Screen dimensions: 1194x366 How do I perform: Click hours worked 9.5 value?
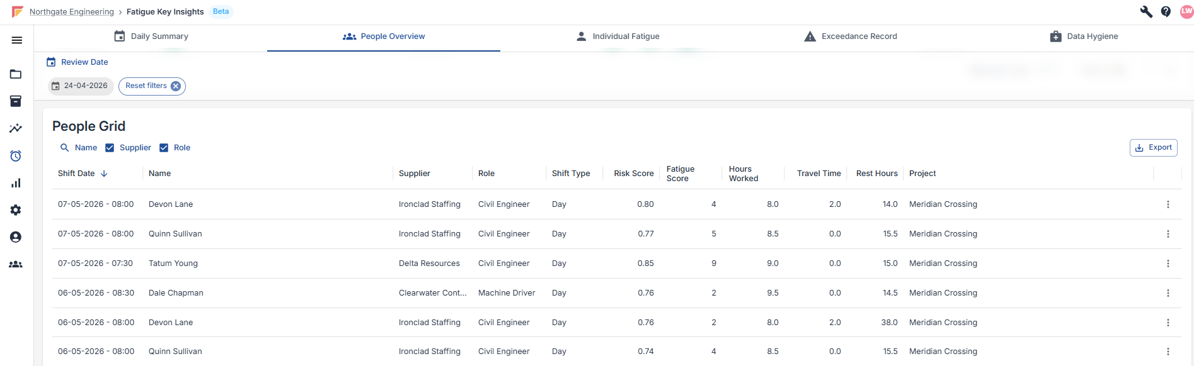pyautogui.click(x=772, y=293)
